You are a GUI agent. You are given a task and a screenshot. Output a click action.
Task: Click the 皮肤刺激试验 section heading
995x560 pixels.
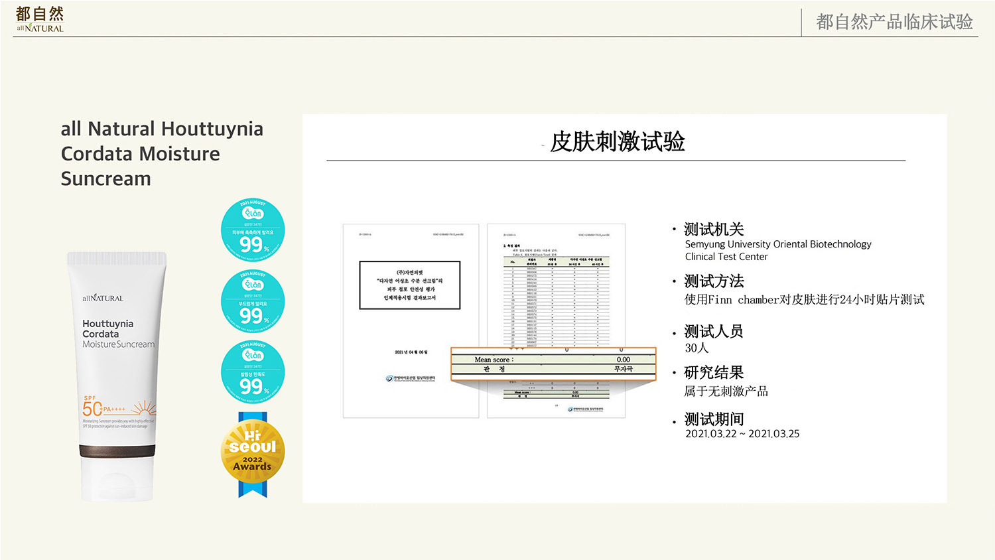[x=617, y=141]
